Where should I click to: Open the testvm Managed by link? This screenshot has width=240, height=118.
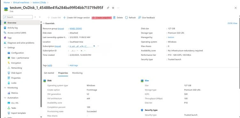pos(171,37)
